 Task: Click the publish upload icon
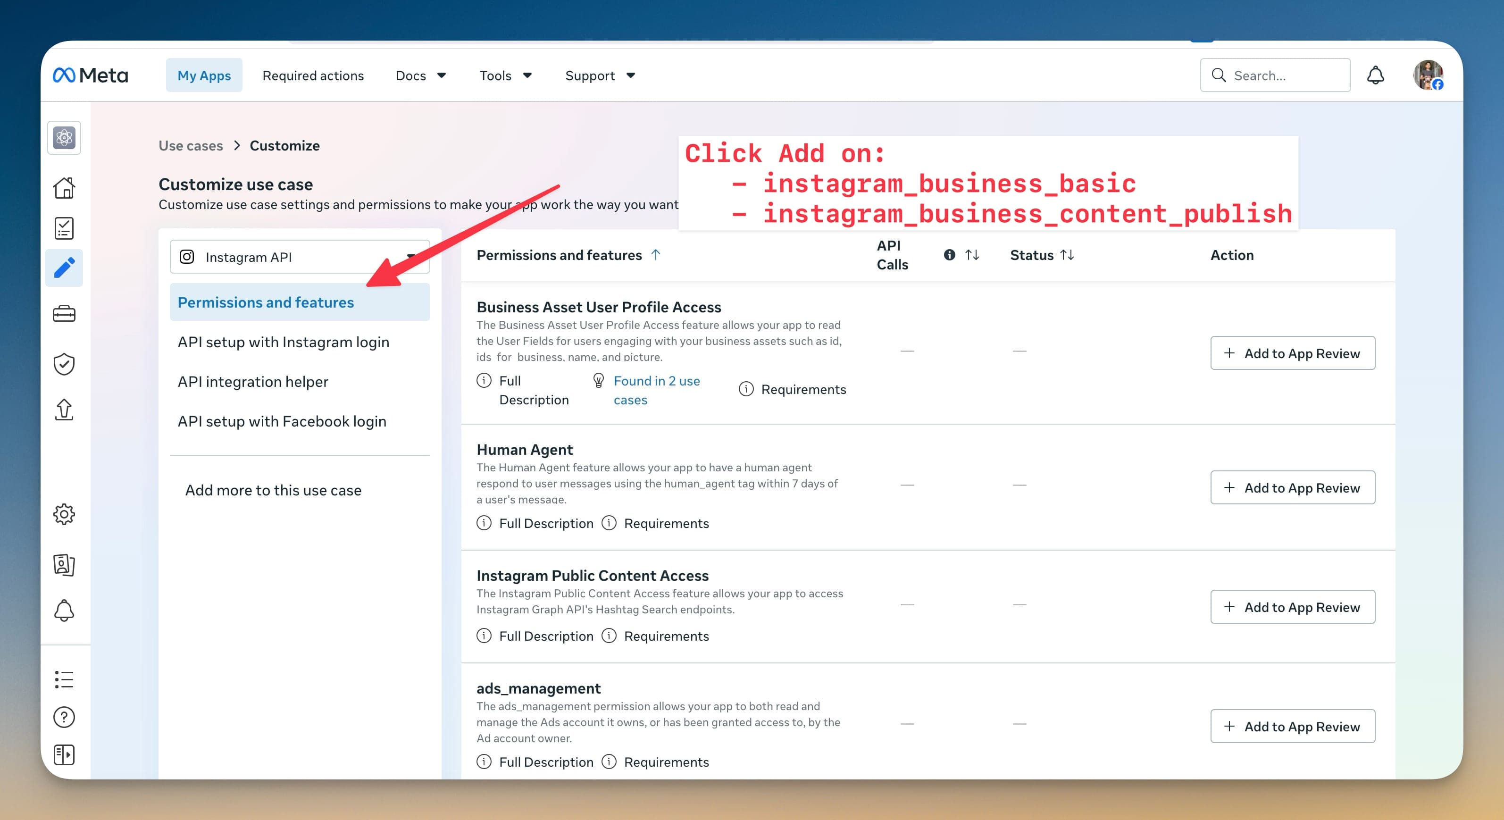pos(64,410)
